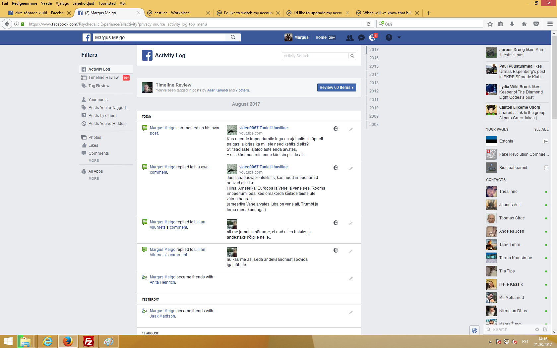Open Tag Review filter

pyautogui.click(x=99, y=86)
